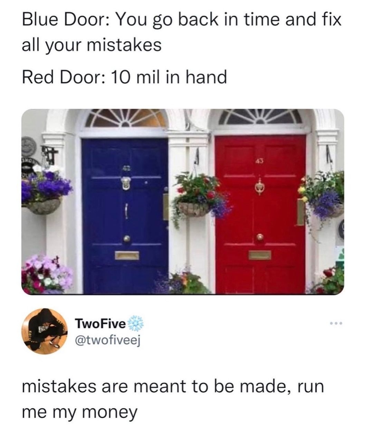Open the @twofiveej handle link
The width and height of the screenshot is (373, 430).
coord(106,341)
